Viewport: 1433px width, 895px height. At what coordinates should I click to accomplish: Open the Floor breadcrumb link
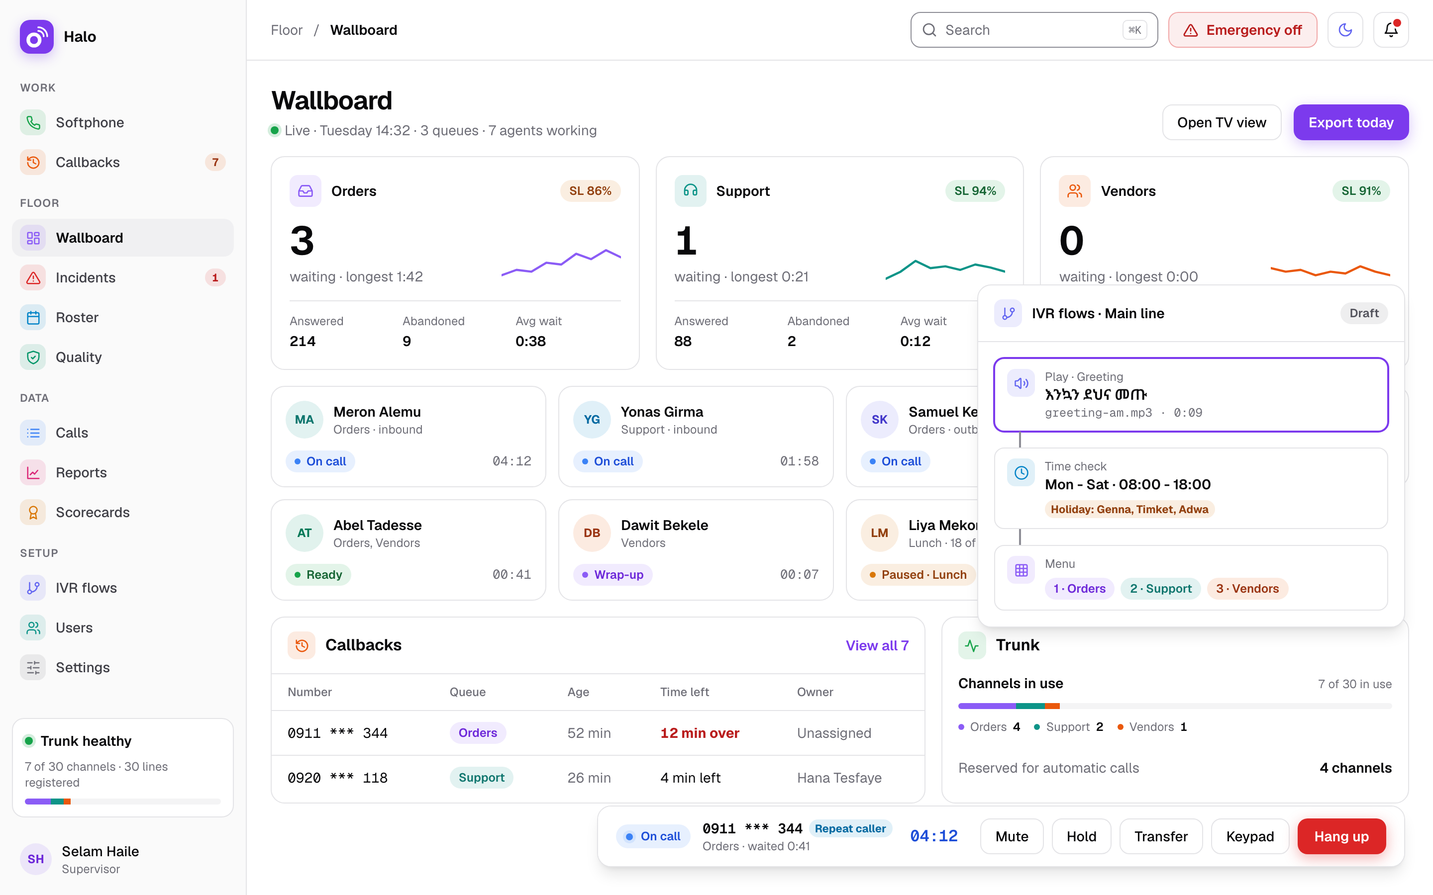pos(287,30)
